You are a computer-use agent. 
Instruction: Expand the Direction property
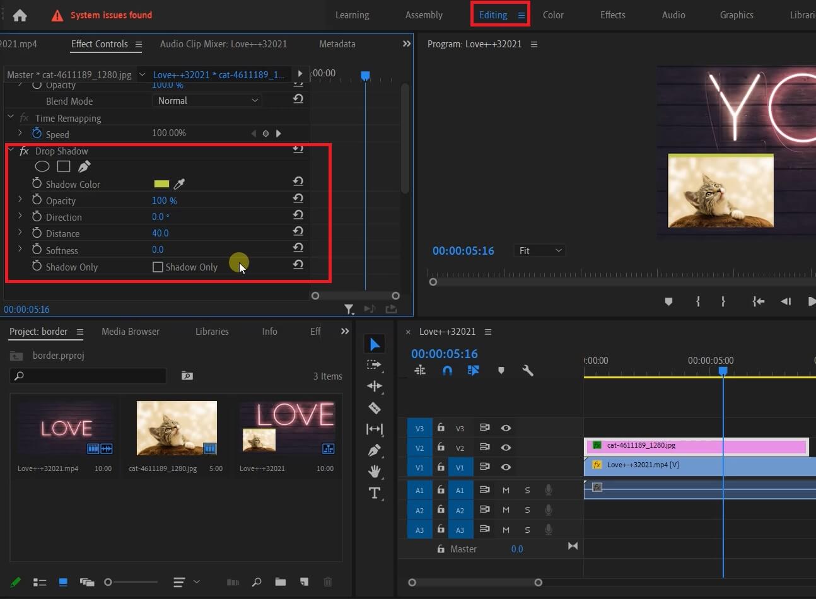point(20,216)
